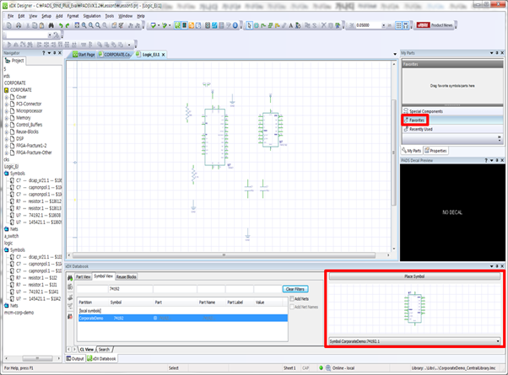Click the Delete X toolbar icon

coord(323,25)
